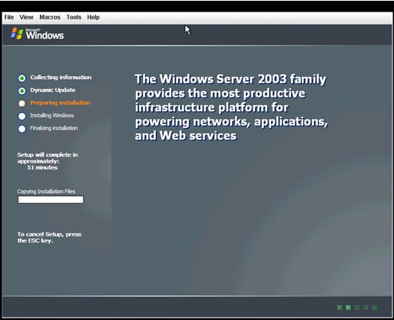
Task: Open the Tools menu
Action: click(x=74, y=17)
